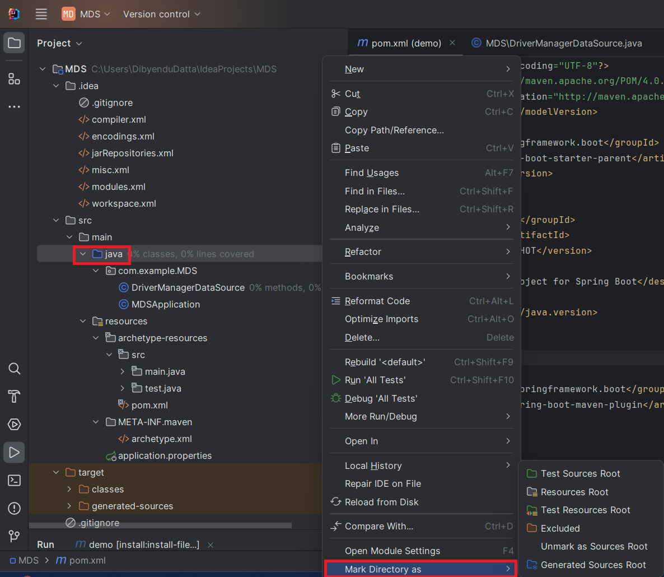The height and width of the screenshot is (577, 664).
Task: Open the Run tool window icon
Action: [15, 452]
